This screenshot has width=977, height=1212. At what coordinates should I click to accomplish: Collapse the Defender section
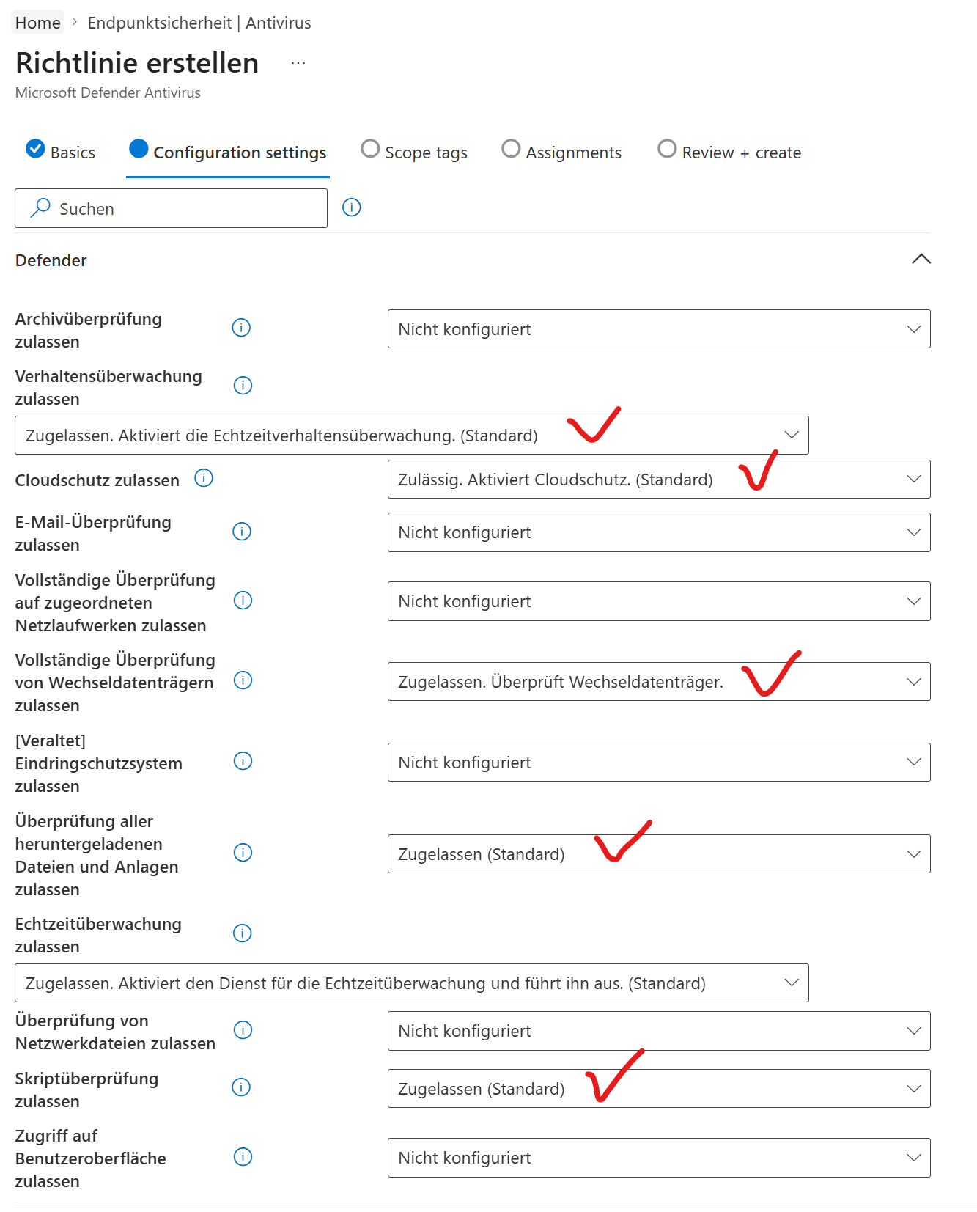coord(921,259)
